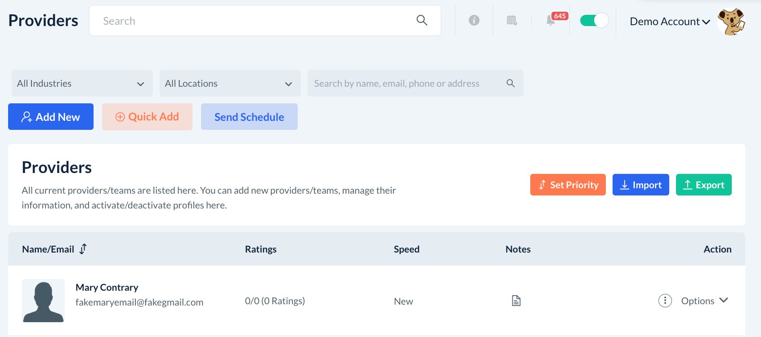Open Mary Contrary's notes document icon

tap(516, 301)
